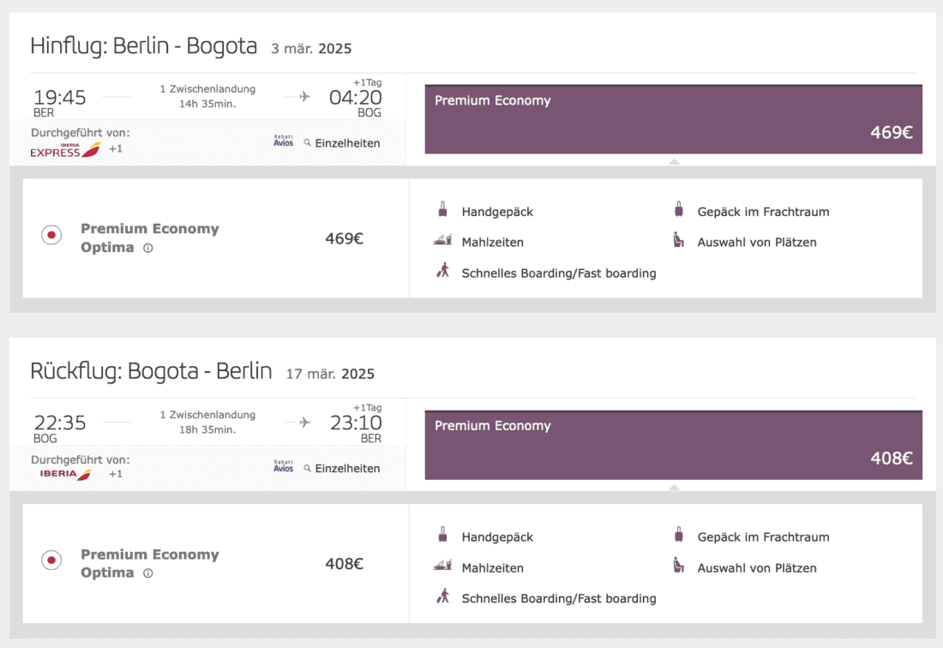Open info icon beside outbound Premium Economy Optima

[147, 249]
